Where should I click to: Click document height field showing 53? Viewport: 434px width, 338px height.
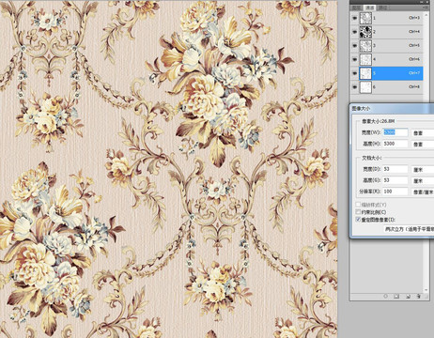395,180
